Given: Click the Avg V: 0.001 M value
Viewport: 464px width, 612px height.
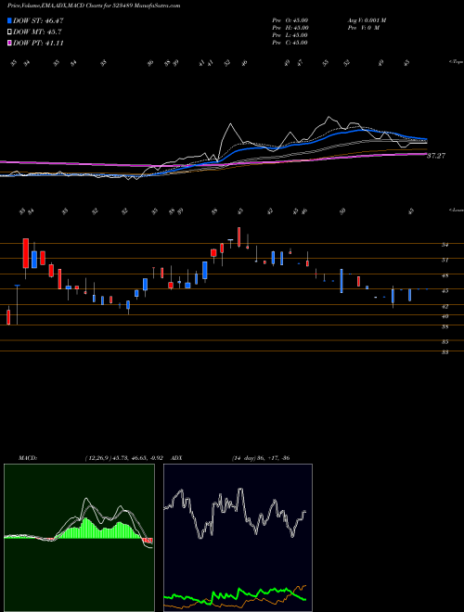Looking at the screenshot, I should 366,20.
